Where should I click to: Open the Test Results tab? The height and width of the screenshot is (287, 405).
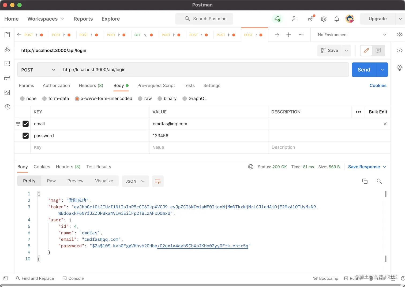tap(99, 167)
